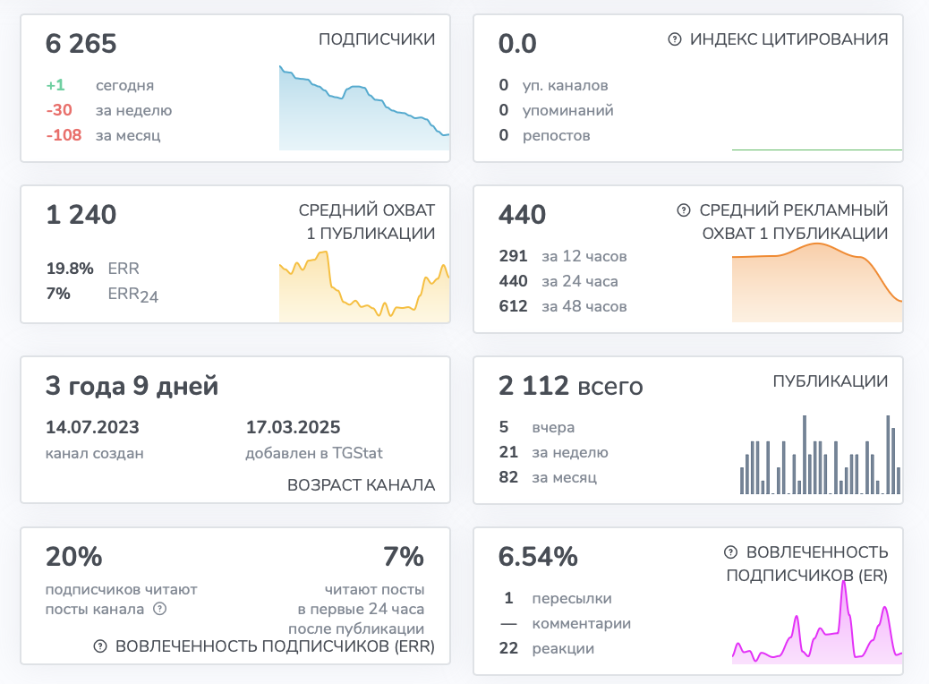Image resolution: width=929 pixels, height=684 pixels.
Task: Click '82 за месяц' publications row
Action: 548,477
